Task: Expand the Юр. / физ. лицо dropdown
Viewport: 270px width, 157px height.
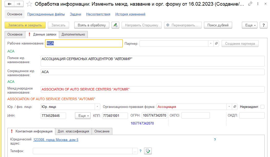Action: (97, 107)
